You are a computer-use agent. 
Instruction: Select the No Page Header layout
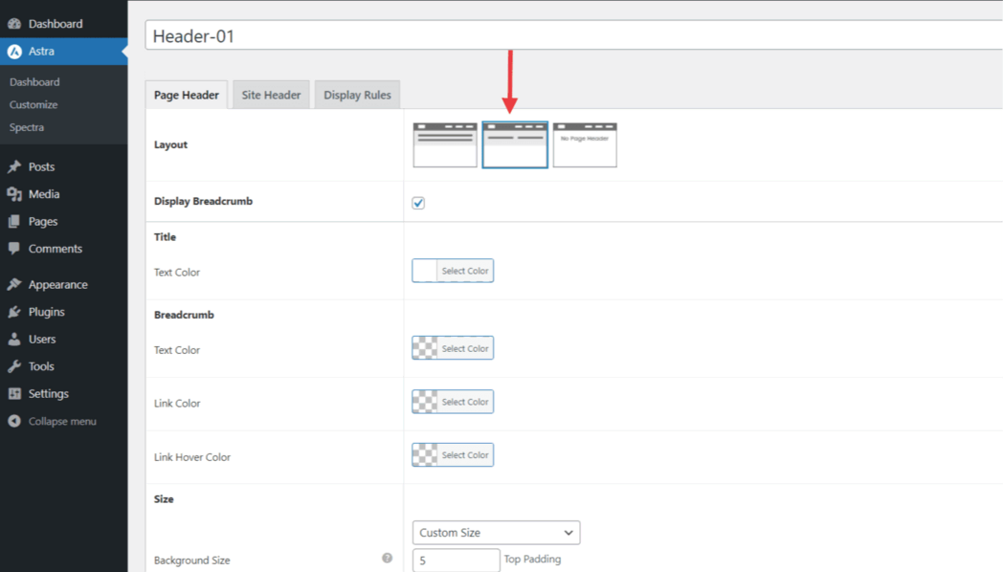point(585,145)
